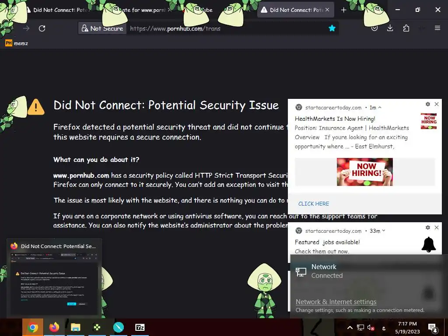This screenshot has width=448, height=336.
Task: Click the Chrome icon beside startacareertoday.com 1m
Action: coord(298,108)
